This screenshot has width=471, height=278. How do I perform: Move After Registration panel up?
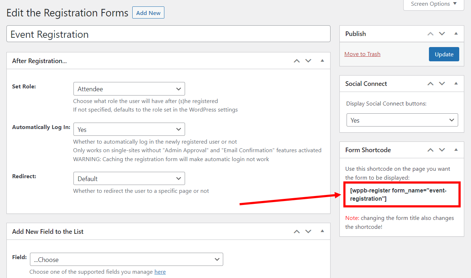[x=297, y=61]
